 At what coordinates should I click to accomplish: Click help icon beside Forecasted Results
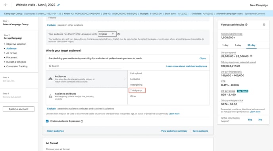click(246, 25)
